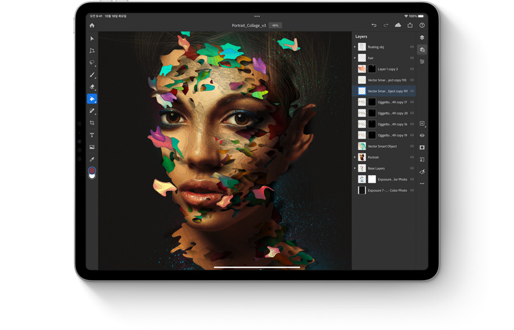The image size is (514, 330).
Task: Hide the Oggetto 49 copy 17 layer
Action: point(412,102)
